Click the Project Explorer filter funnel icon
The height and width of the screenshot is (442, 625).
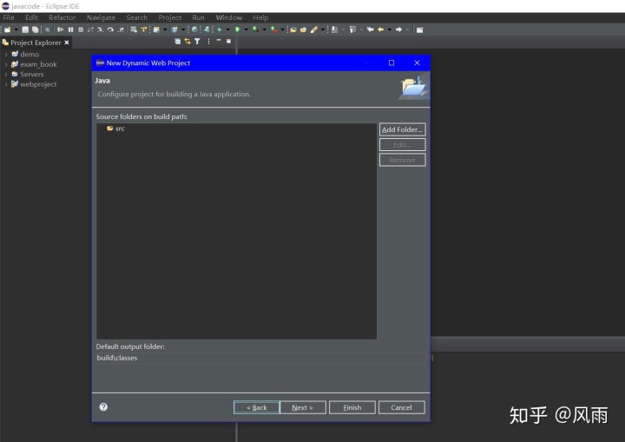coord(197,41)
